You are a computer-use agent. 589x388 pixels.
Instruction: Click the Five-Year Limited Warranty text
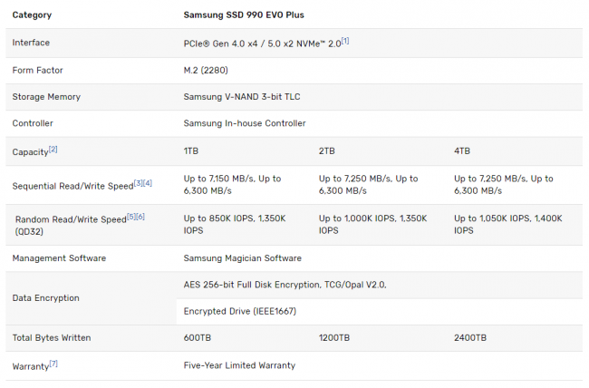[x=239, y=365]
